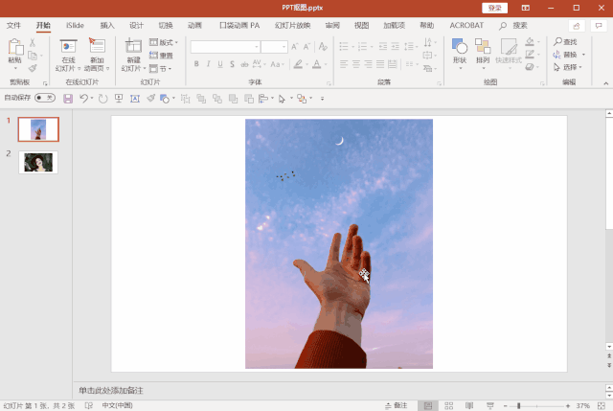This screenshot has width=613, height=411.
Task: Open the 排列 arrange menu icon
Action: 483,46
